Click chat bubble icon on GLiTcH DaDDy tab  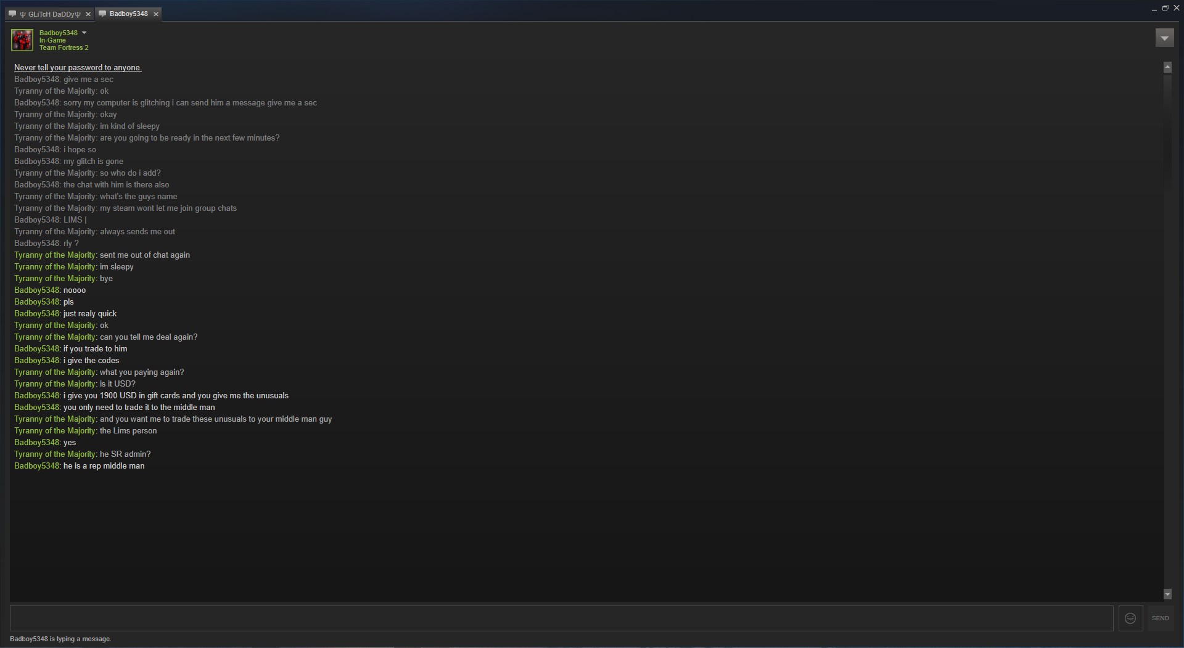(12, 14)
